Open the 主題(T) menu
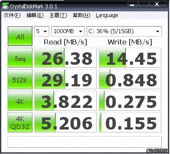This screenshot has height=154, width=170. click(58, 15)
